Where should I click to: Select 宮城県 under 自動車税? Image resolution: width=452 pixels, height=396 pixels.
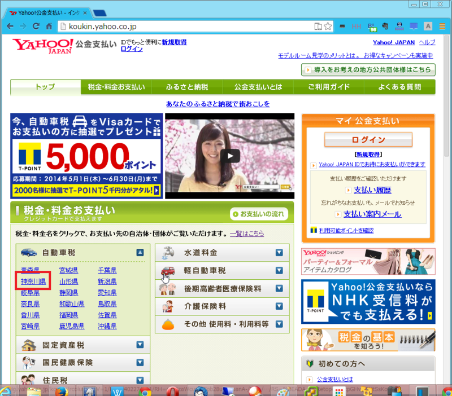68,270
